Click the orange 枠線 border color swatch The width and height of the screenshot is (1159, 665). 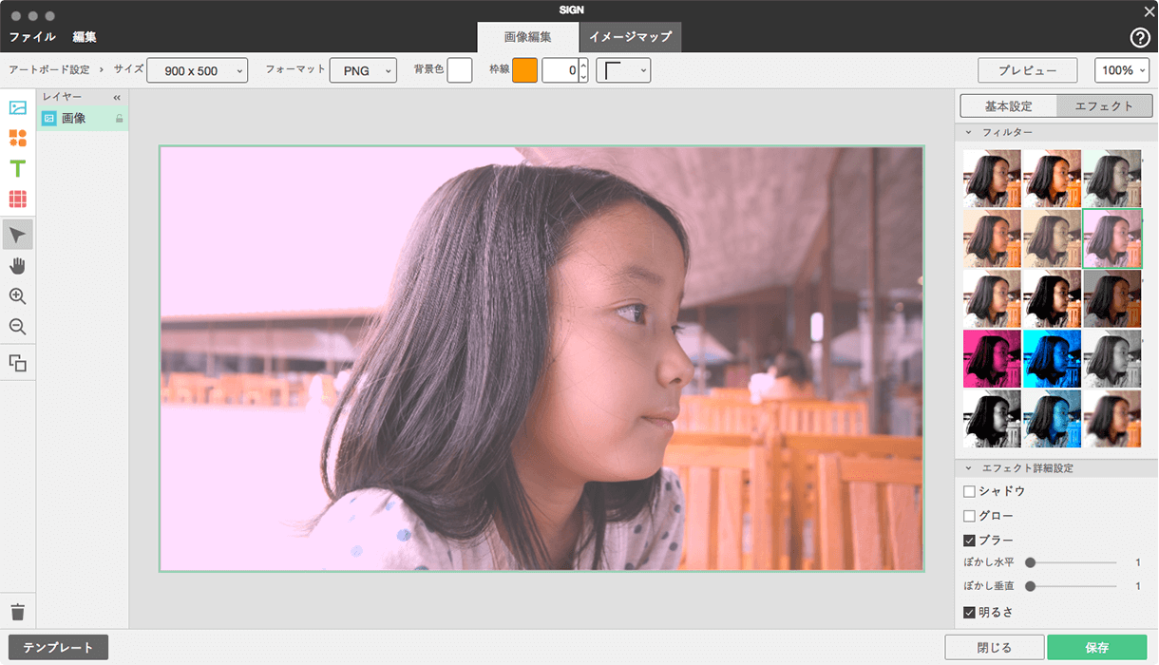(524, 70)
